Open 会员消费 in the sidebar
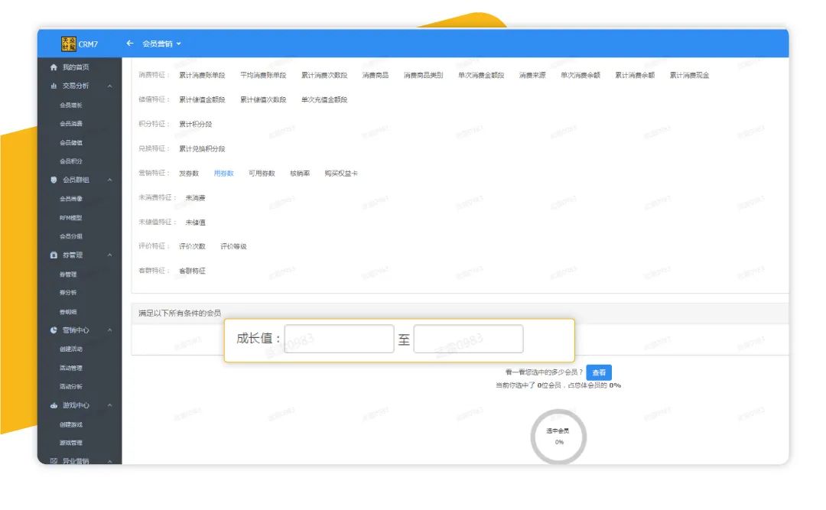This screenshot has height=510, width=826. point(71,124)
